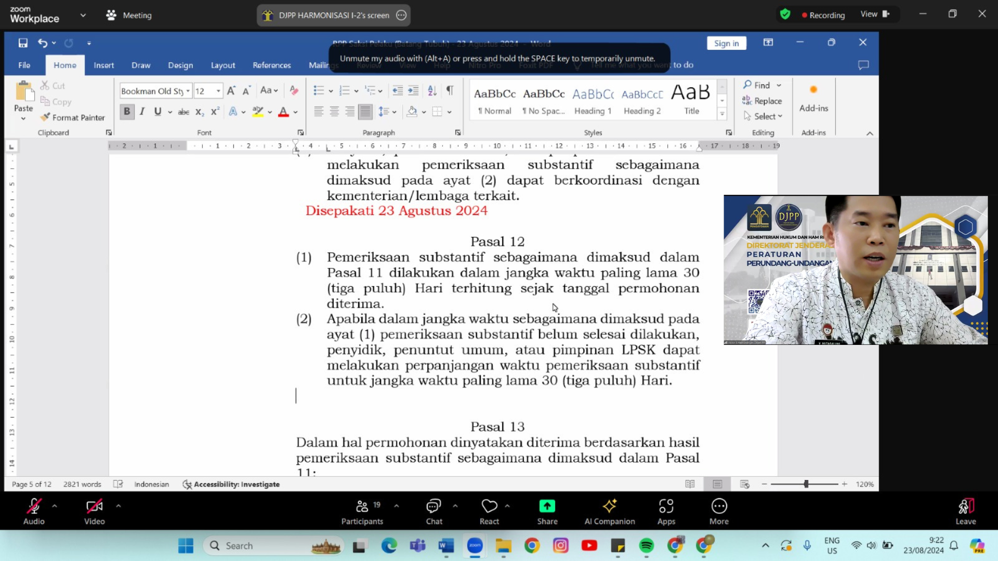Click Accessibility: Investigate in status bar

pyautogui.click(x=231, y=484)
